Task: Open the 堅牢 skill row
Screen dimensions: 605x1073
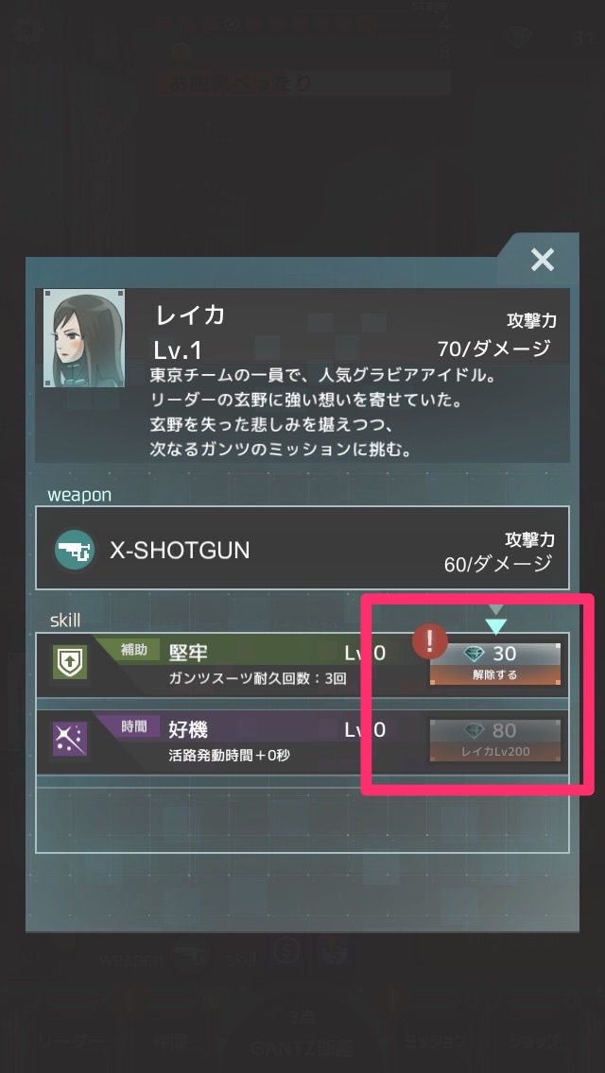Action: [302, 664]
